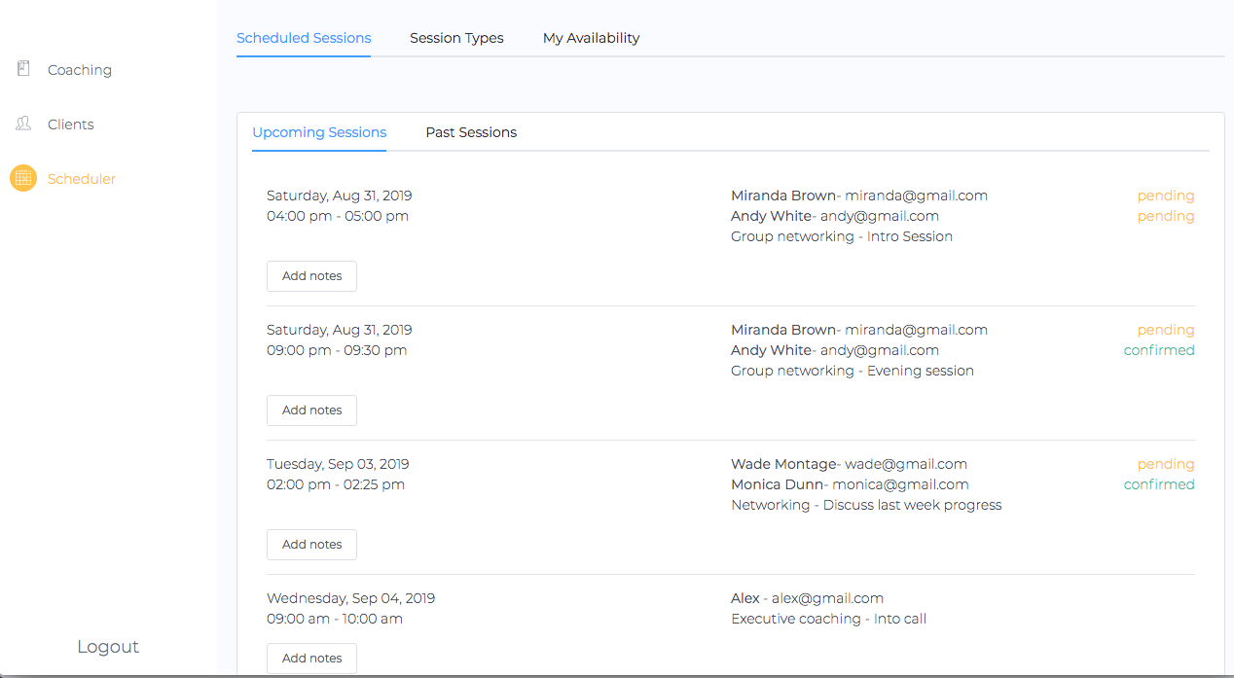Click the Alex client name

click(x=744, y=598)
